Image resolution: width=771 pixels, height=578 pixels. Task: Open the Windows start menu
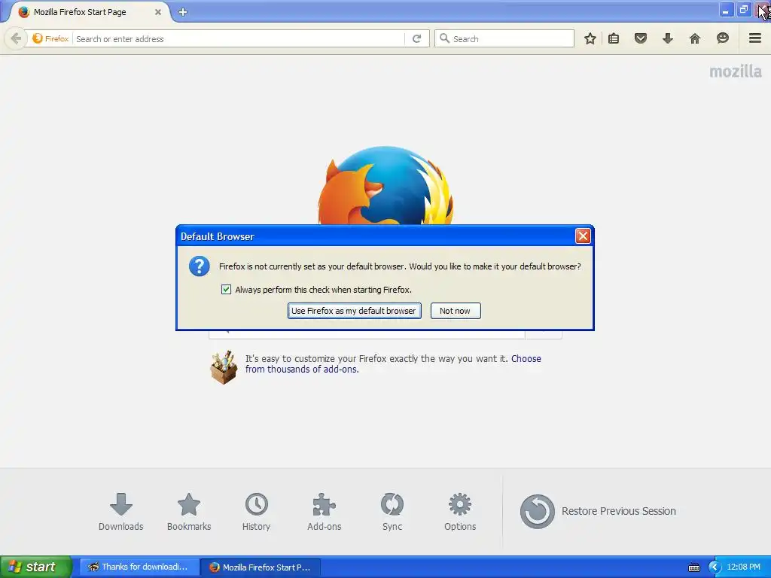pos(36,567)
